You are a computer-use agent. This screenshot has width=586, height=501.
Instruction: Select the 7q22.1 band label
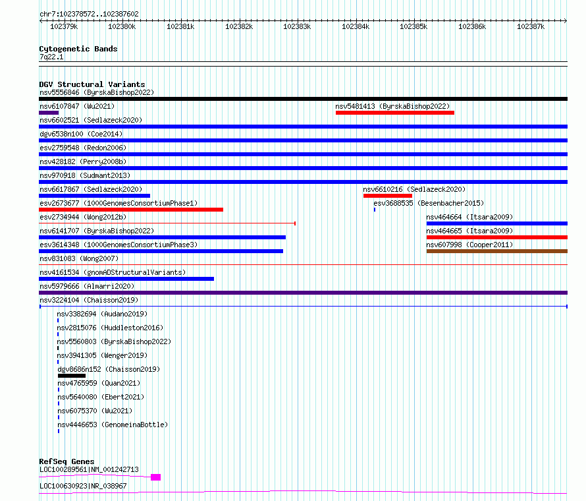[x=51, y=57]
